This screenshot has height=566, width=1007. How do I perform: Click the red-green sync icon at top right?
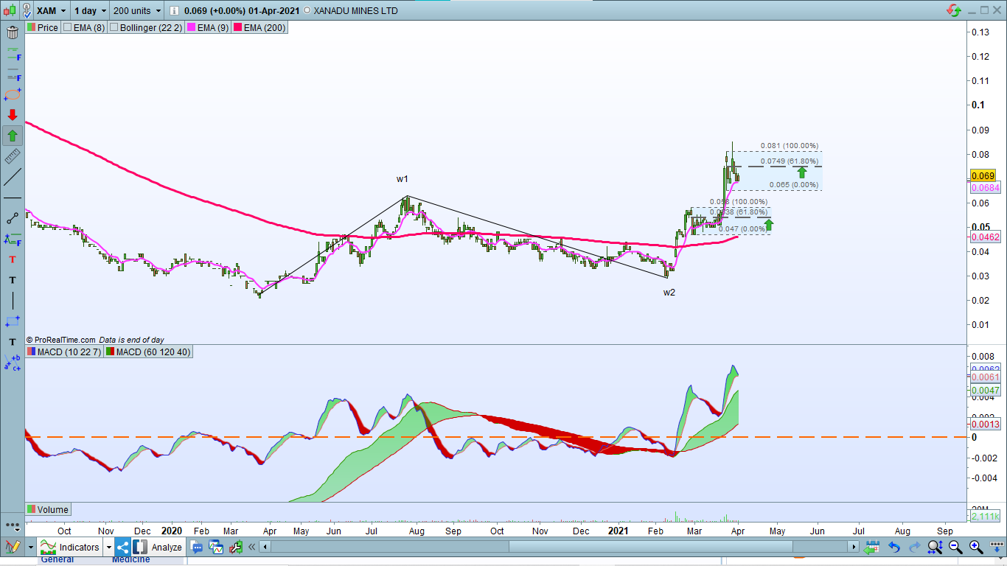pyautogui.click(x=954, y=10)
